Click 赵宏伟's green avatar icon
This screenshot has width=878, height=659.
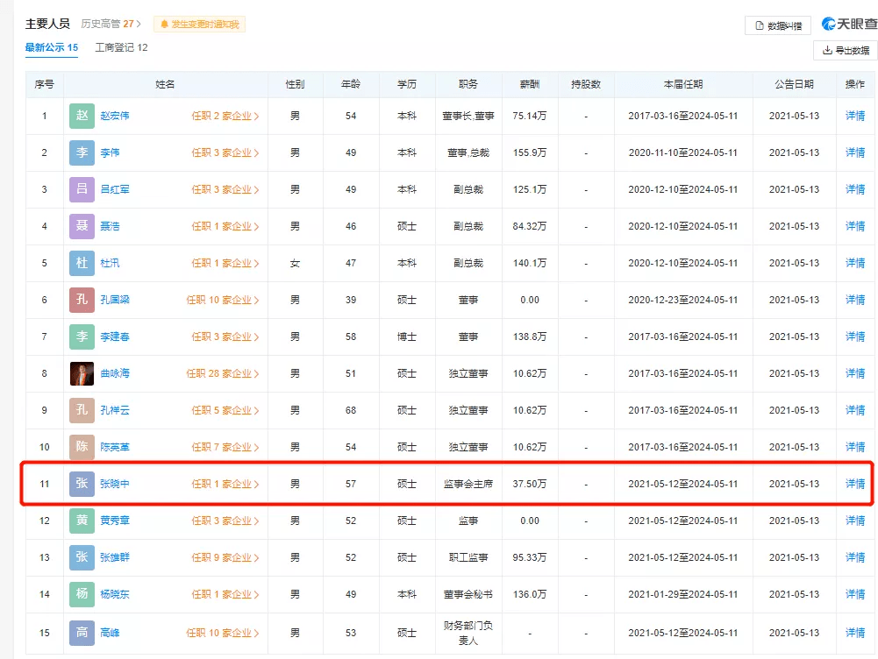click(x=81, y=115)
